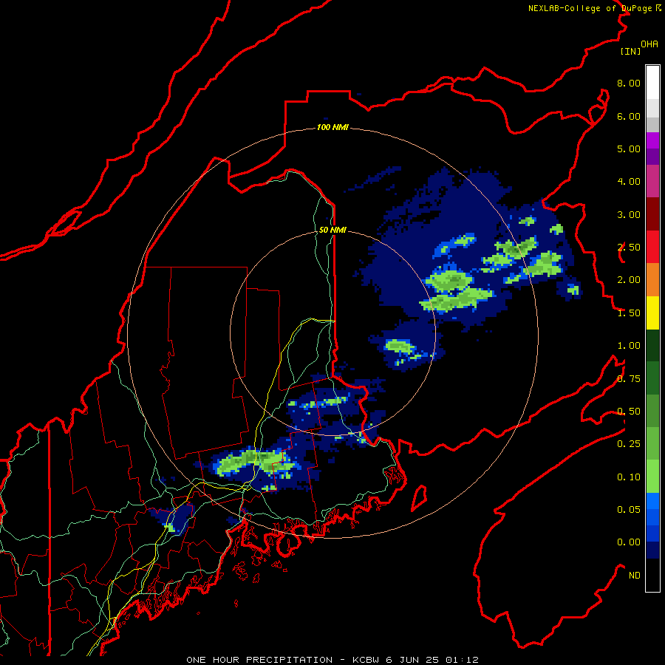Select the navy swatch just above ND
Image resolution: width=665 pixels, height=665 pixels.
(x=652, y=550)
